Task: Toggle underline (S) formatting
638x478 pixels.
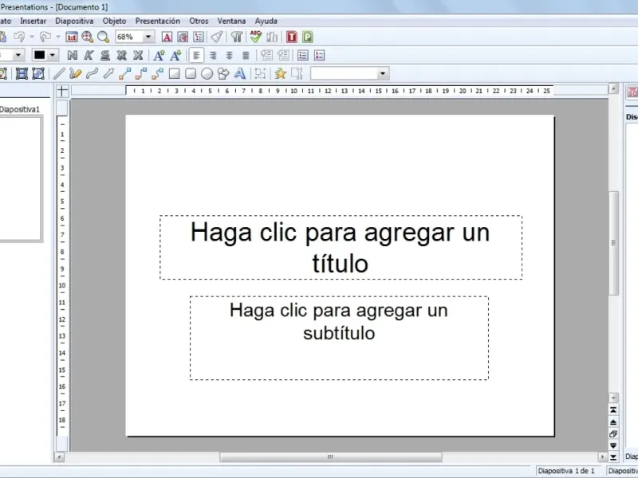Action: [105, 55]
